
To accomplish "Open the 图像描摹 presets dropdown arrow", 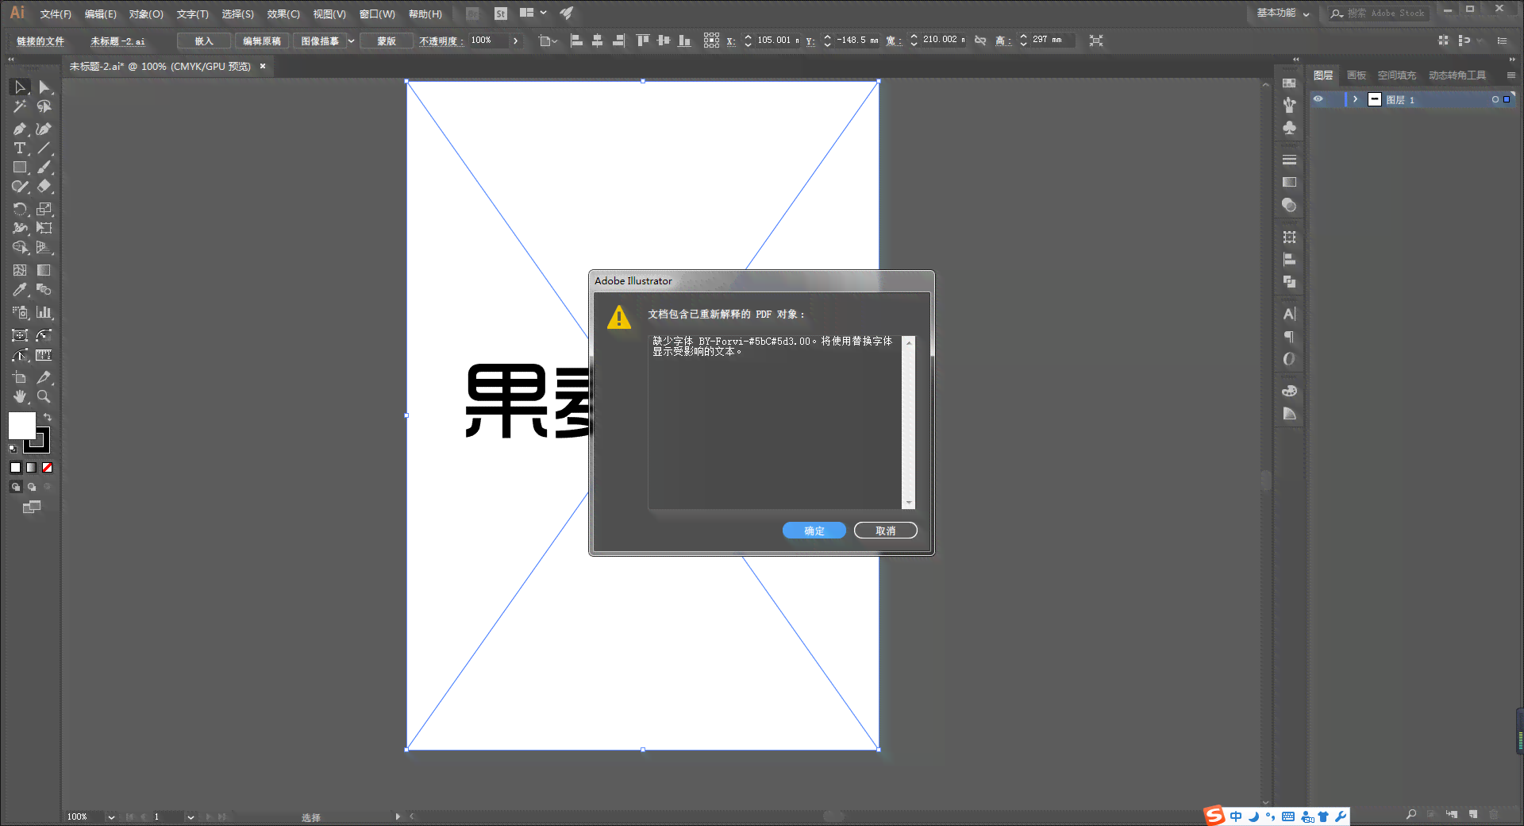I will pos(351,41).
